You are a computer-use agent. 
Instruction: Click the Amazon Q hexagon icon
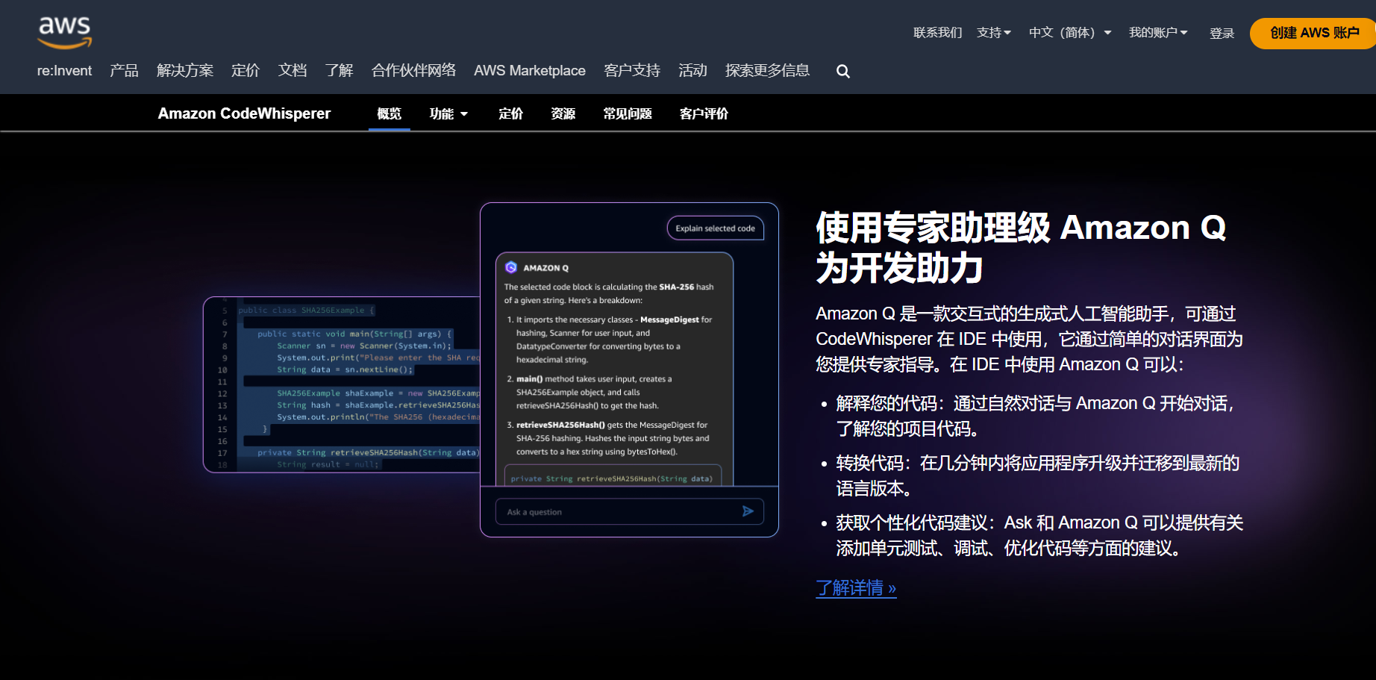click(x=511, y=267)
